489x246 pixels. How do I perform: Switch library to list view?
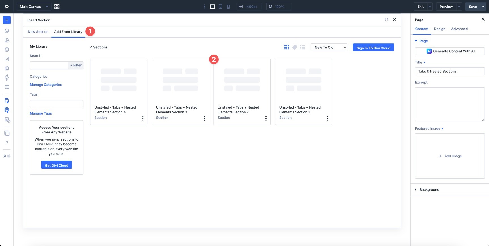[x=303, y=47]
